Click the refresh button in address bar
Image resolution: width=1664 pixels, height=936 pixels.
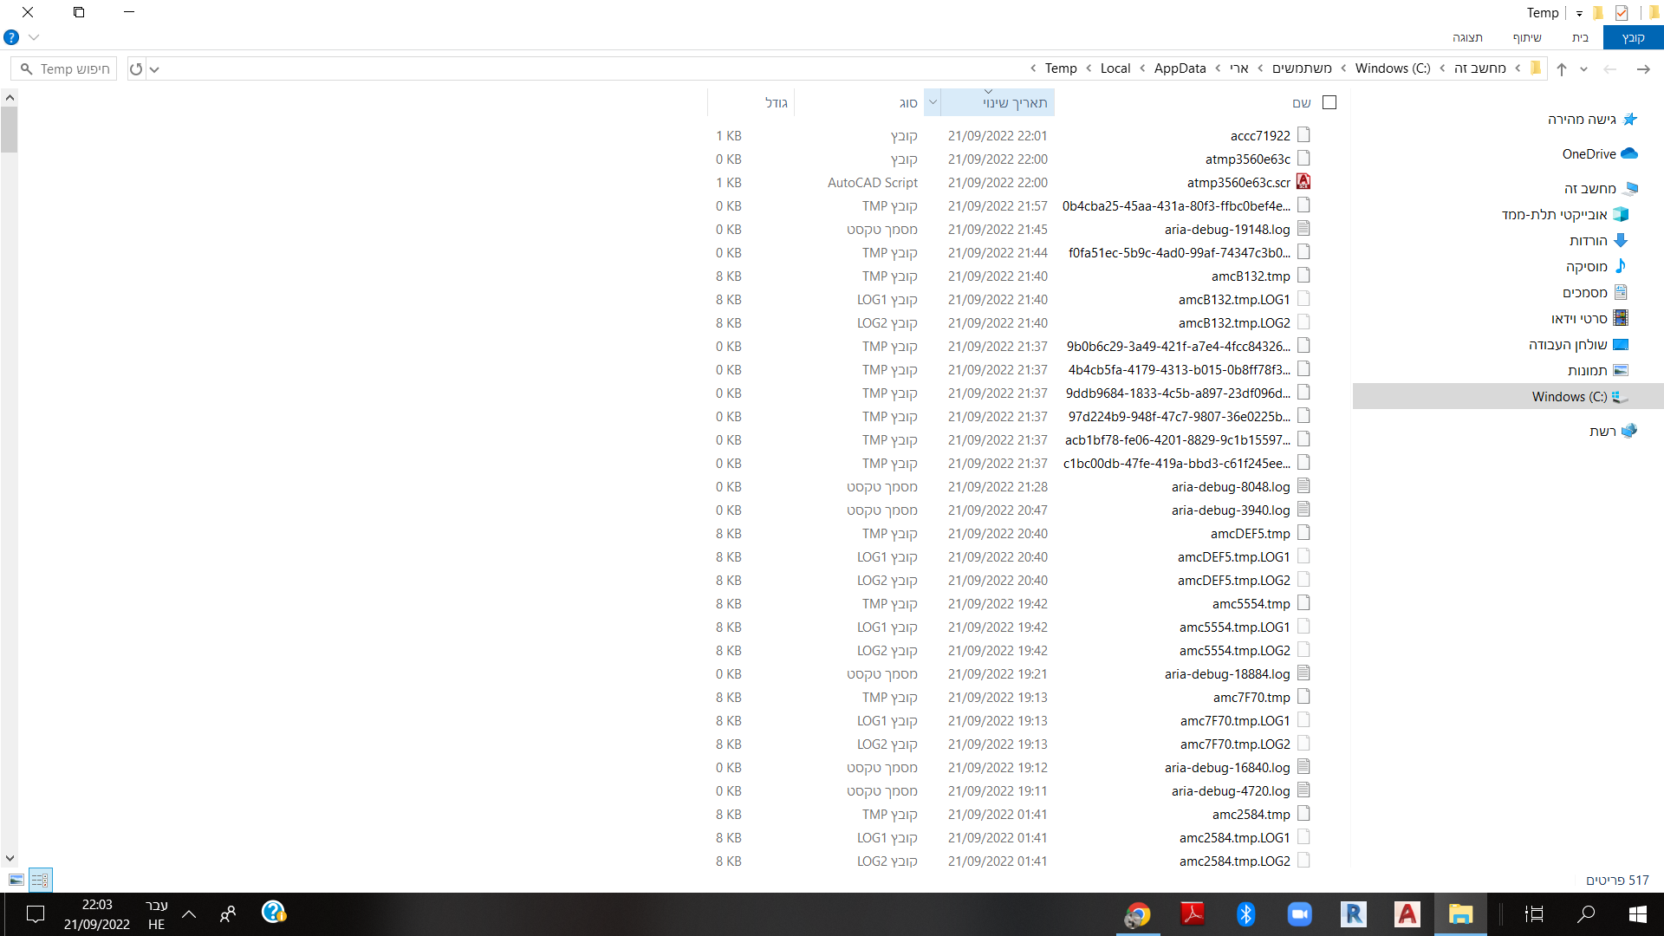coord(136,69)
